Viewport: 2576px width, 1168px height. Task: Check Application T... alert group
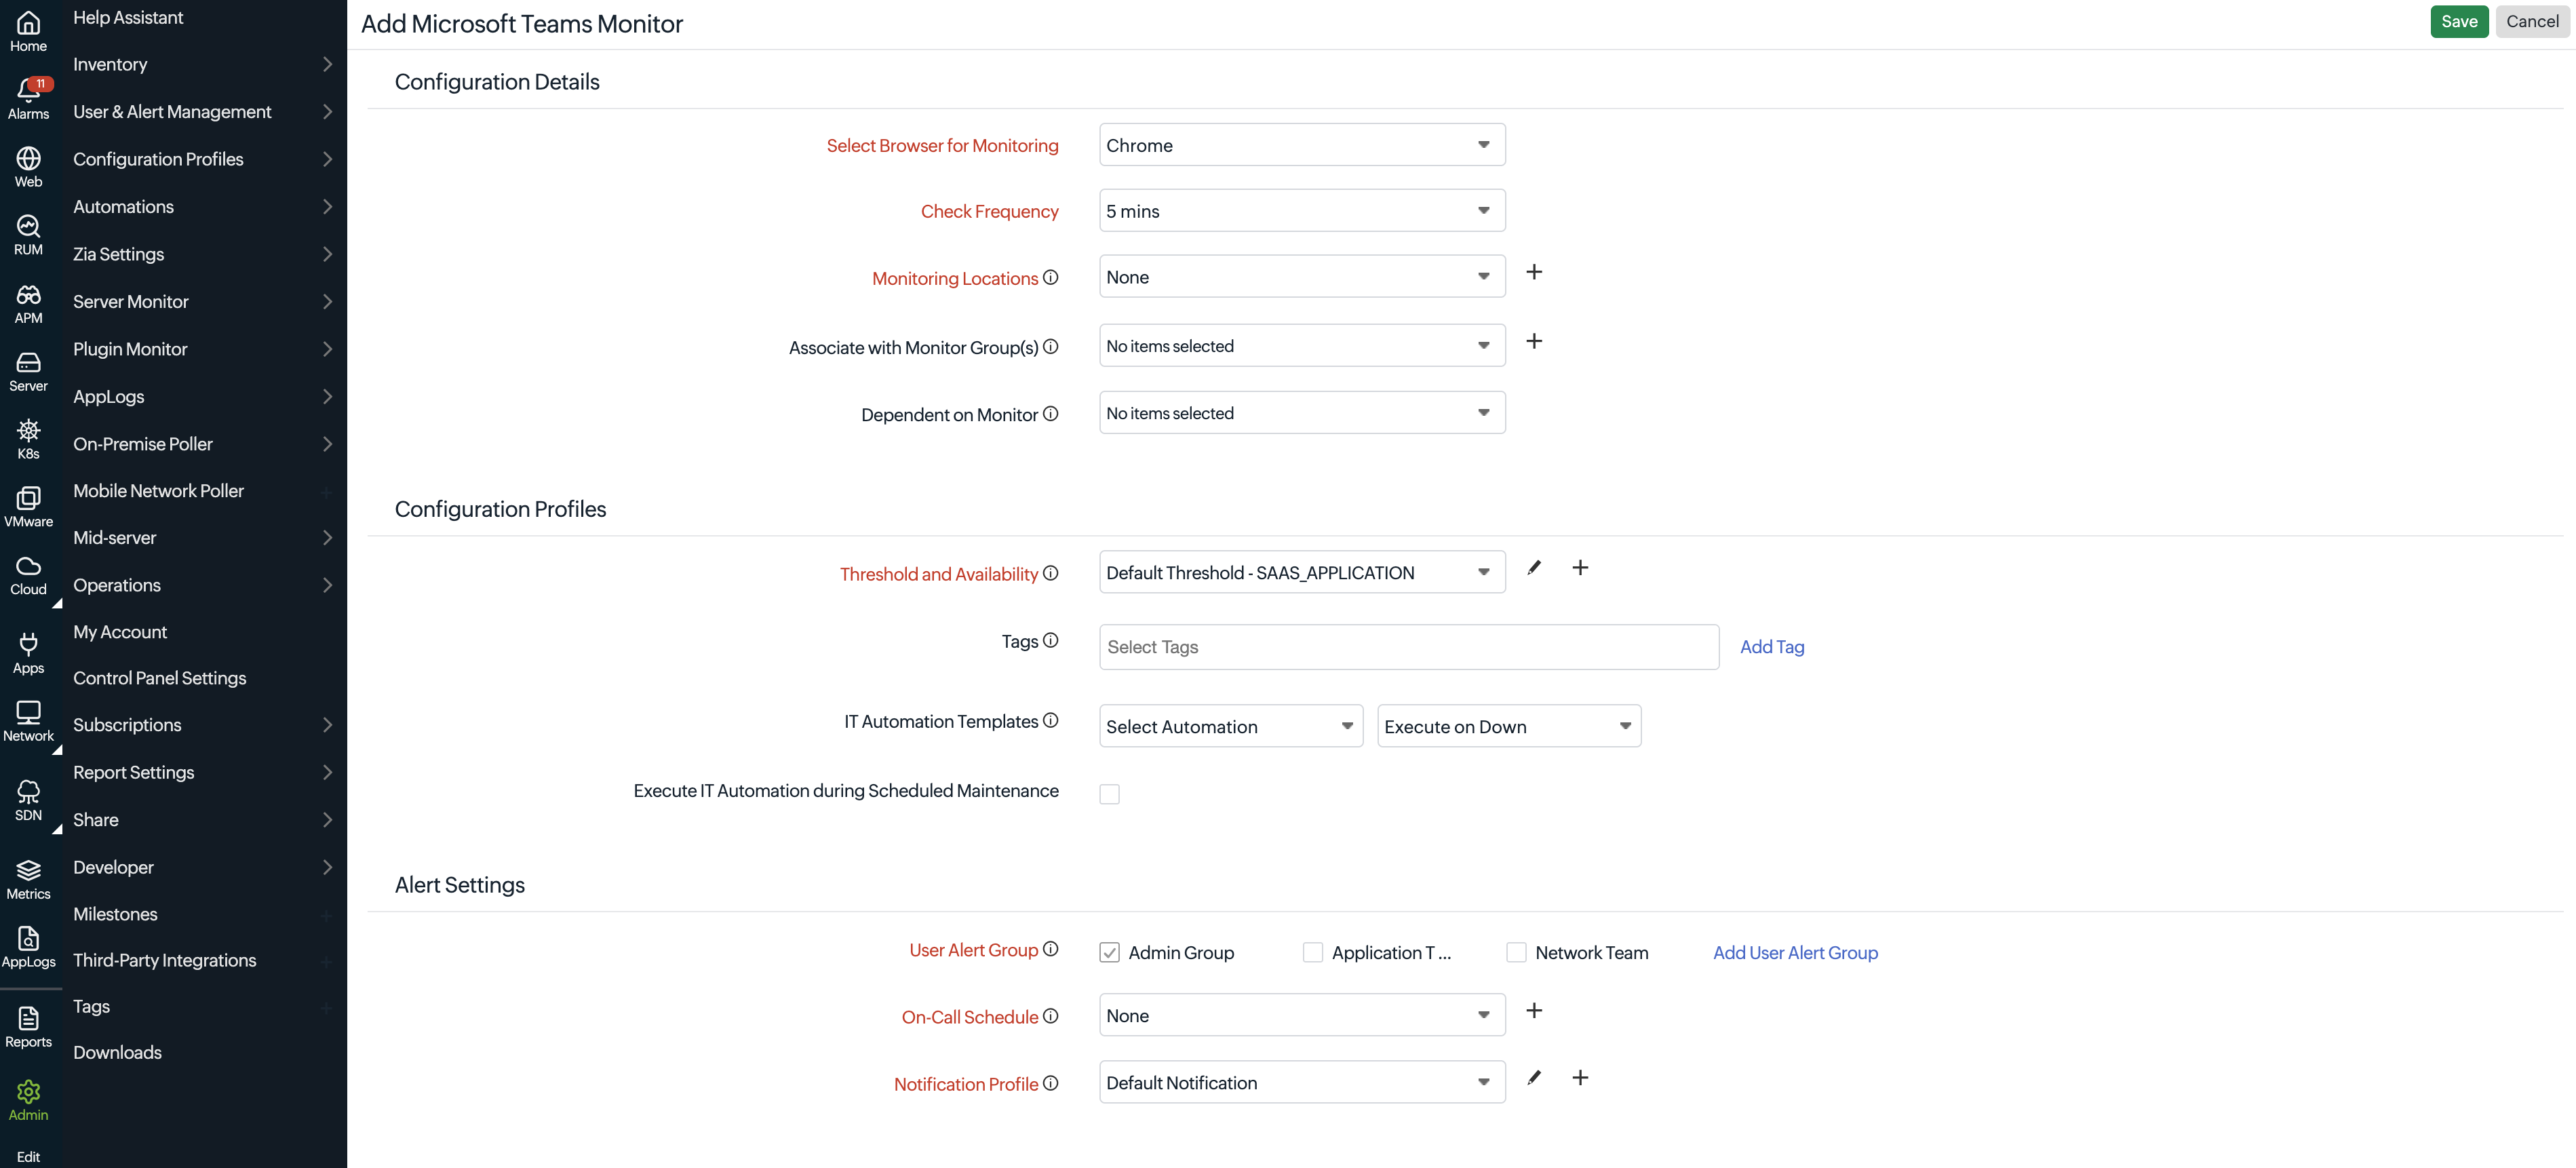tap(1313, 953)
